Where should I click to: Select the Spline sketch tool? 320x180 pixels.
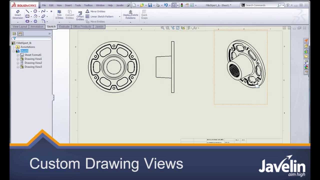coord(43,11)
